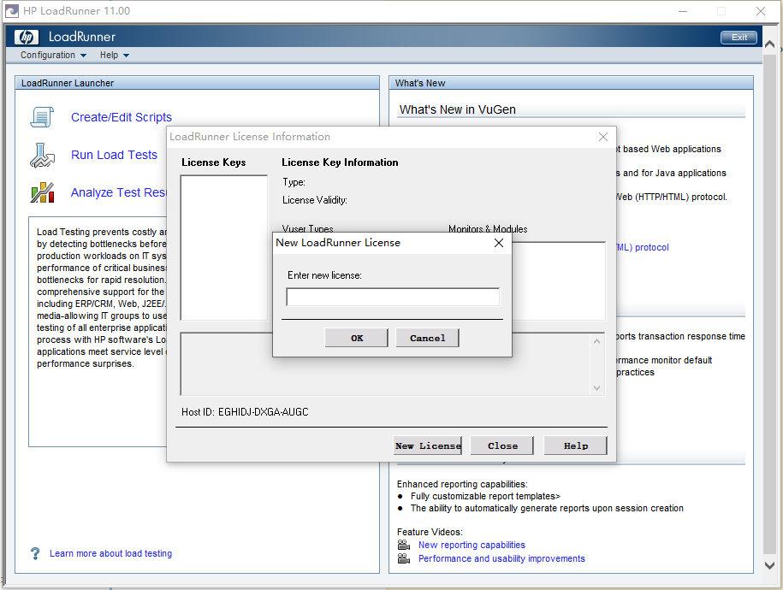Cancel the New LoadRunner License dialog

(x=428, y=338)
